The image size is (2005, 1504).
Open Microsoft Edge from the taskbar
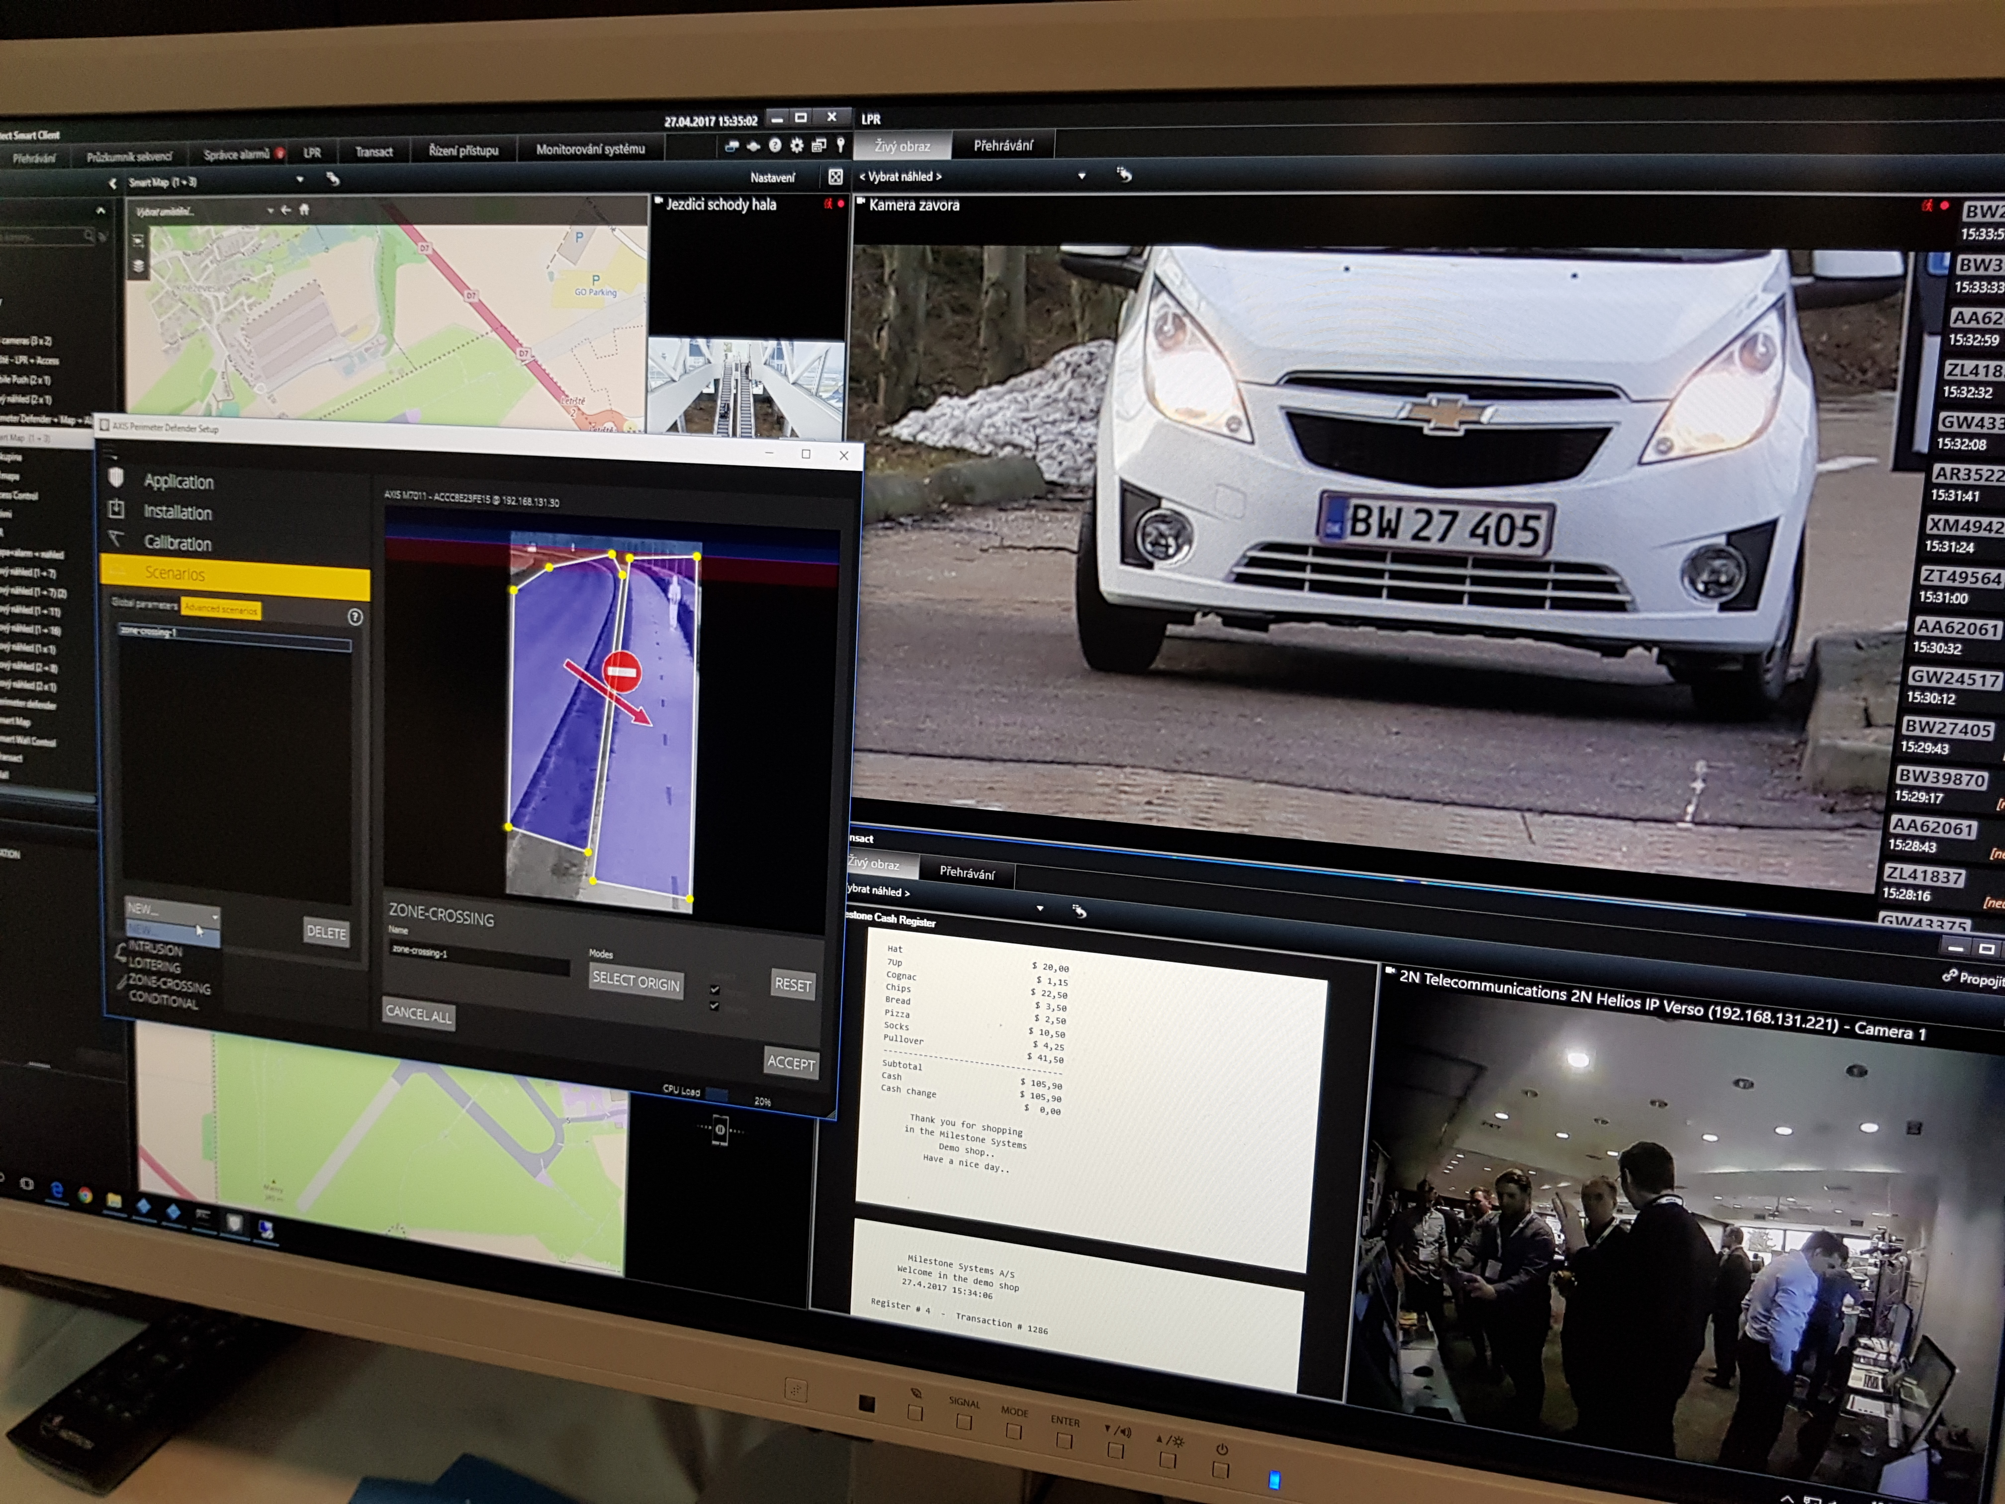57,1190
